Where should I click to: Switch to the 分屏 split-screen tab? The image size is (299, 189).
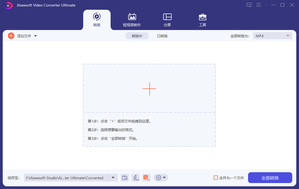(167, 20)
